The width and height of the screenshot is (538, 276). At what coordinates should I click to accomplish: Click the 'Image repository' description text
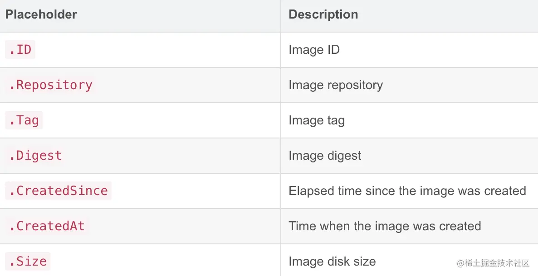pyautogui.click(x=336, y=85)
